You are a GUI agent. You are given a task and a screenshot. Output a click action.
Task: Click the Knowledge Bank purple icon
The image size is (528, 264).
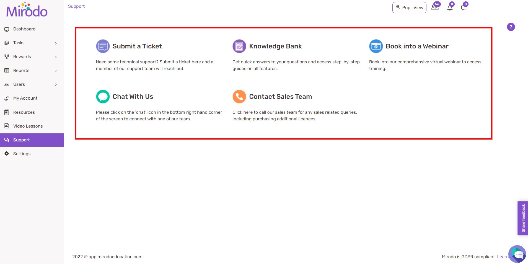tap(239, 46)
